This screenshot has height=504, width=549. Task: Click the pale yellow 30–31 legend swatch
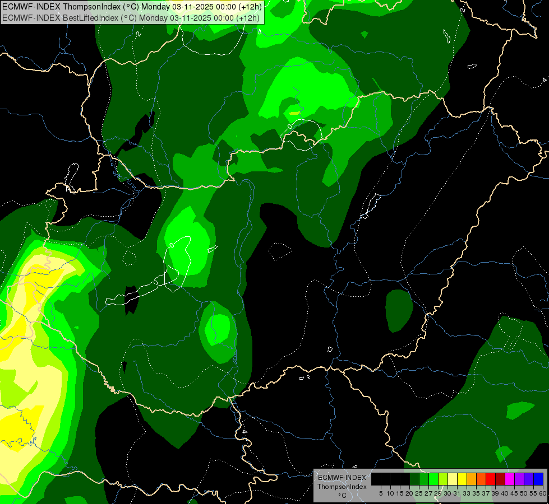coord(453,479)
